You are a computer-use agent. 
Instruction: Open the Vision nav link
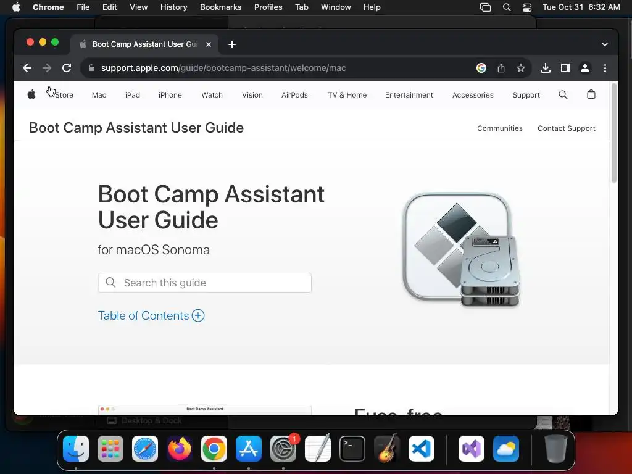(x=252, y=95)
